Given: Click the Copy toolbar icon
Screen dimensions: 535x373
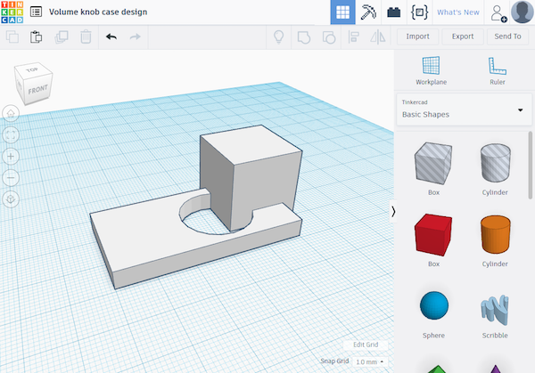Looking at the screenshot, I should coord(12,36).
